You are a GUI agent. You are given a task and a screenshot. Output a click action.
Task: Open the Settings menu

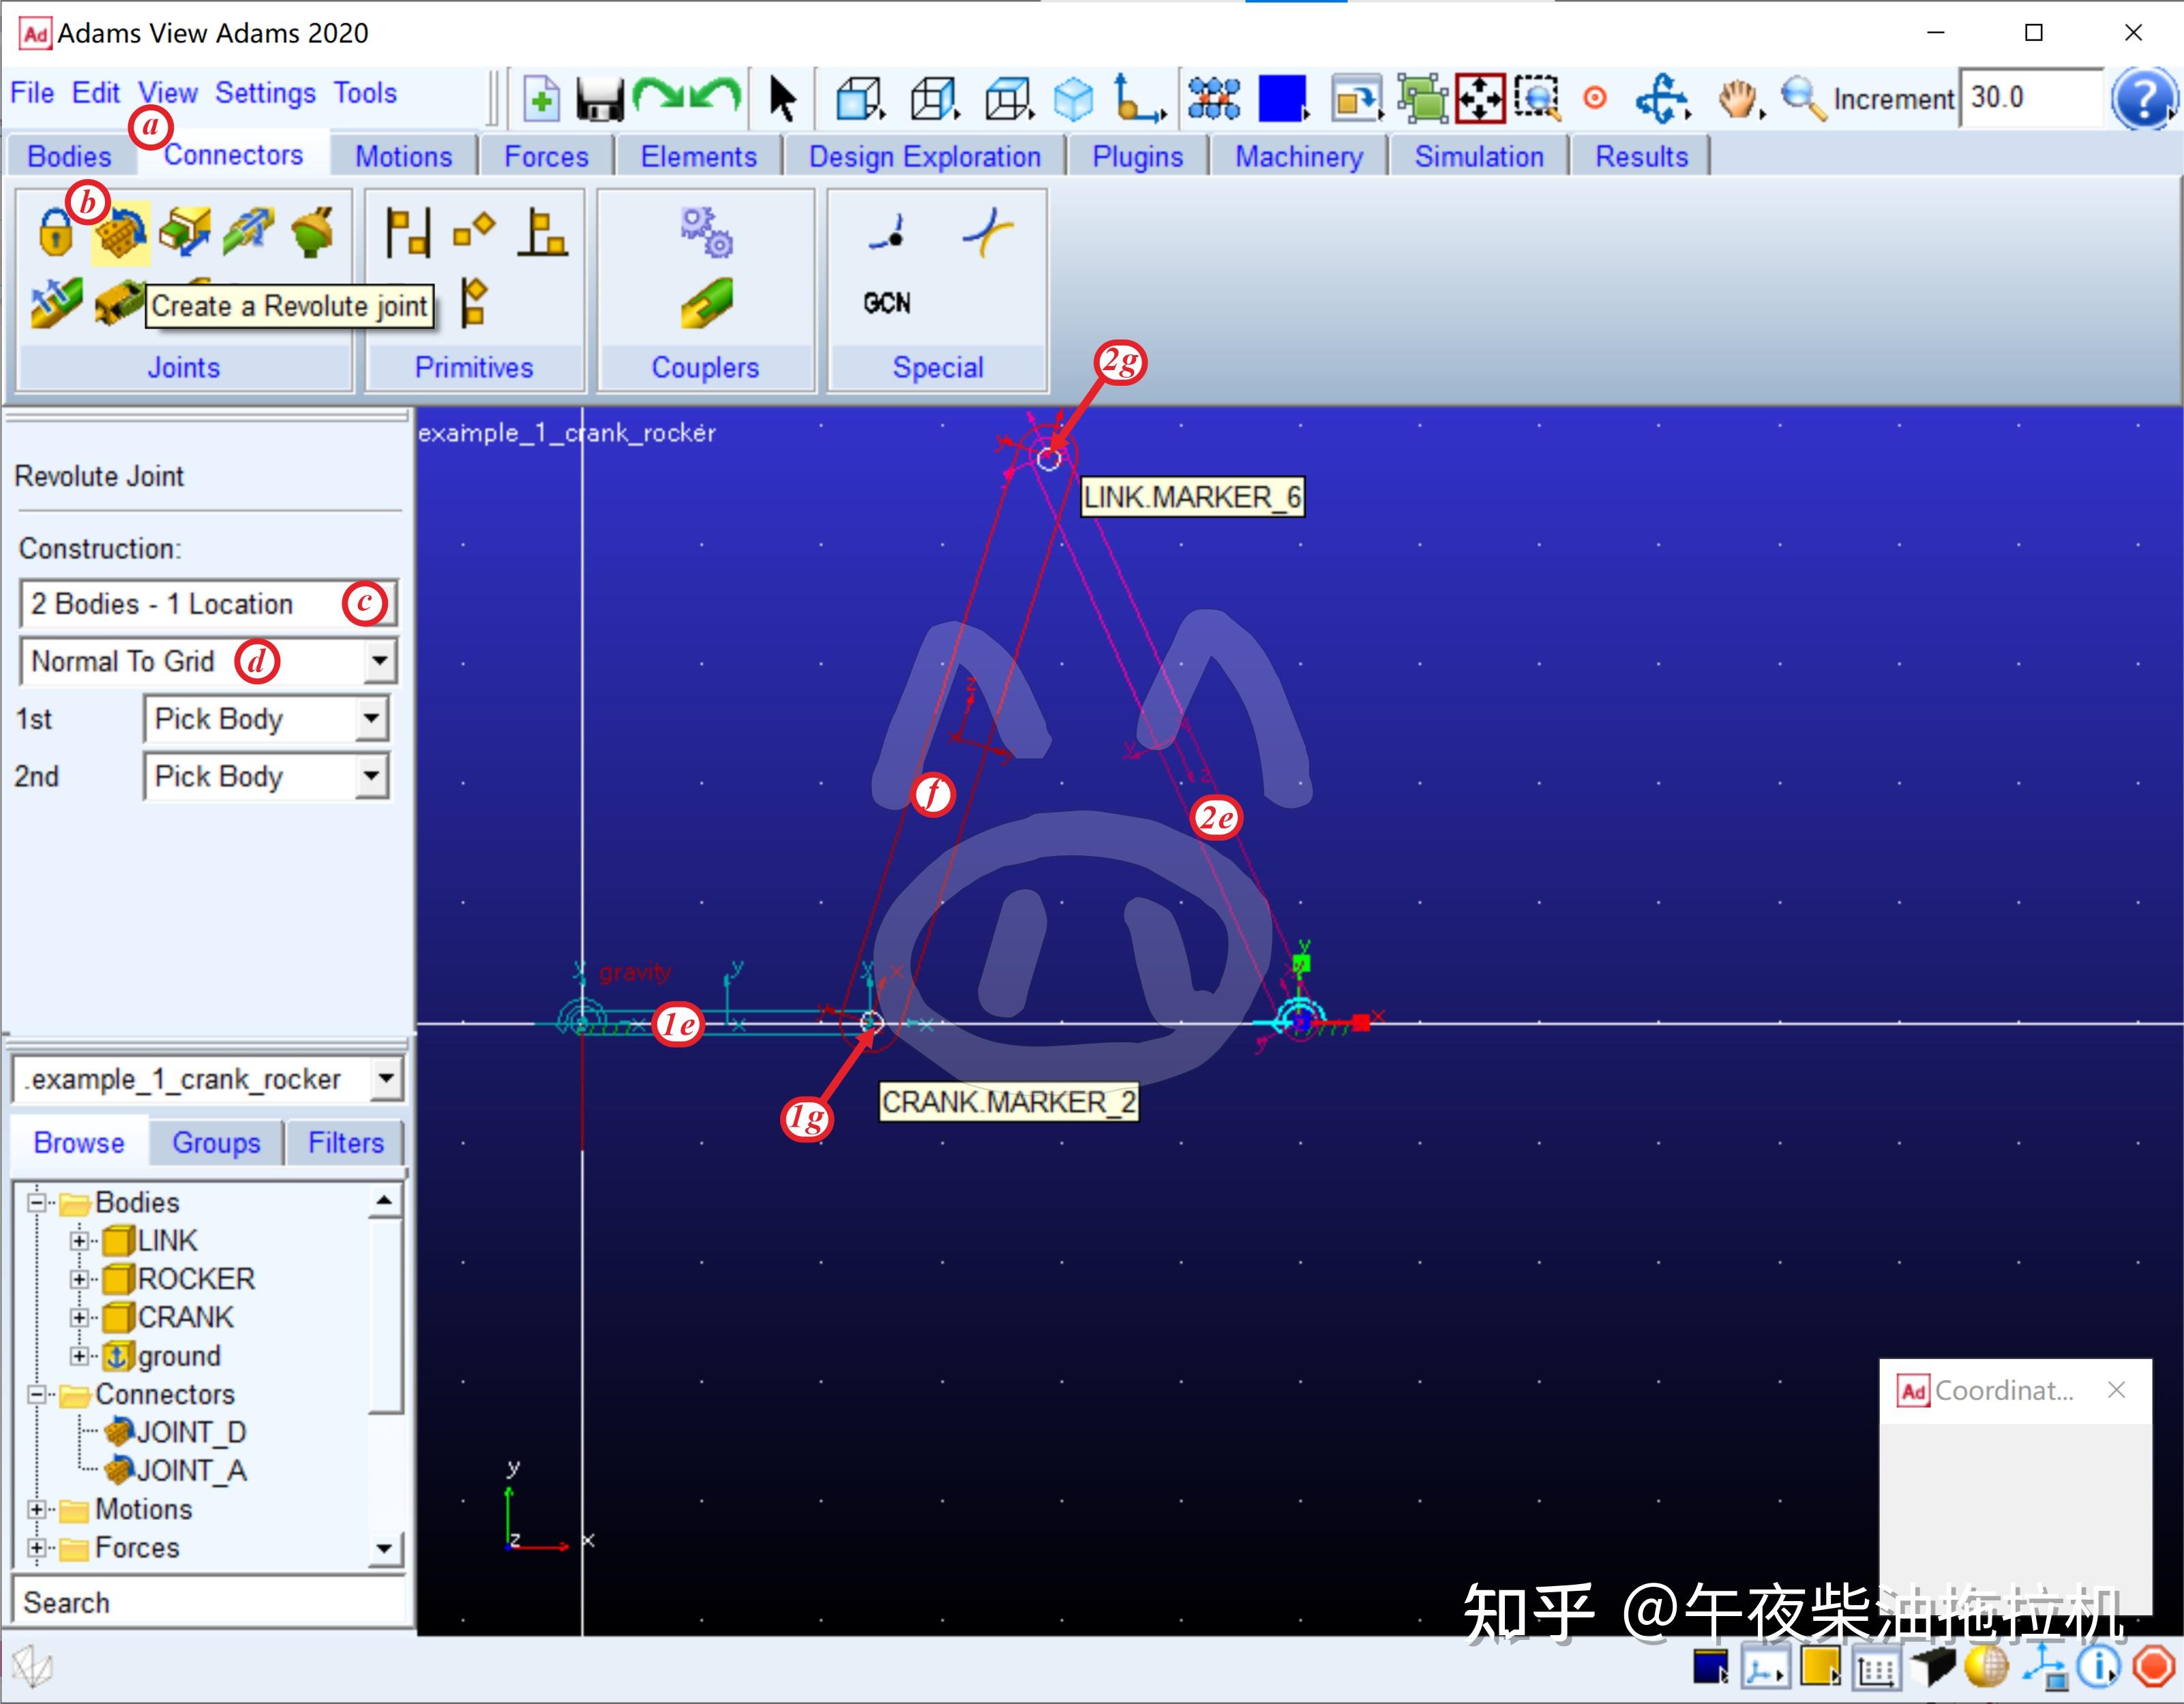click(265, 93)
